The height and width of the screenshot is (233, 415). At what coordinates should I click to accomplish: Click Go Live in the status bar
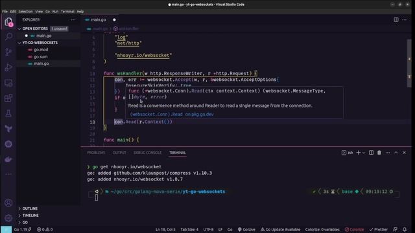pyautogui.click(x=246, y=230)
